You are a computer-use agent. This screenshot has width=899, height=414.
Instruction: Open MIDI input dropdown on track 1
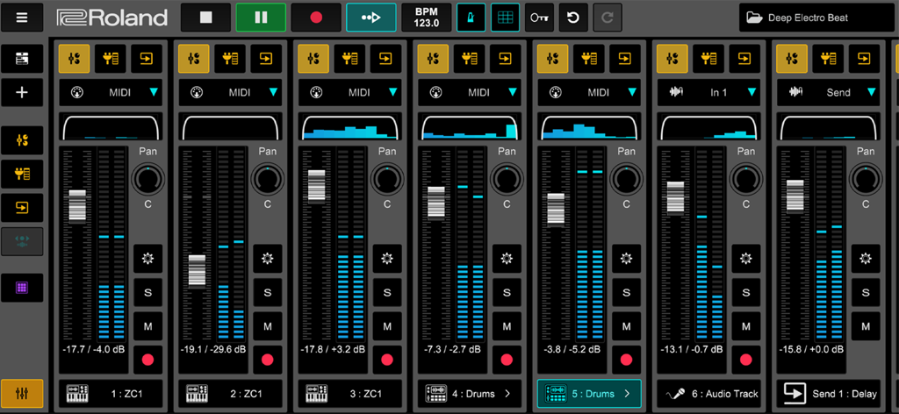tap(111, 92)
